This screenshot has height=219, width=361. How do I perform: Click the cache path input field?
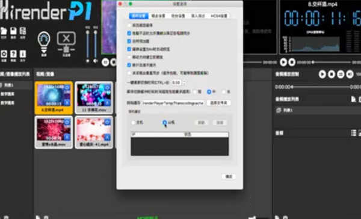[173, 103]
